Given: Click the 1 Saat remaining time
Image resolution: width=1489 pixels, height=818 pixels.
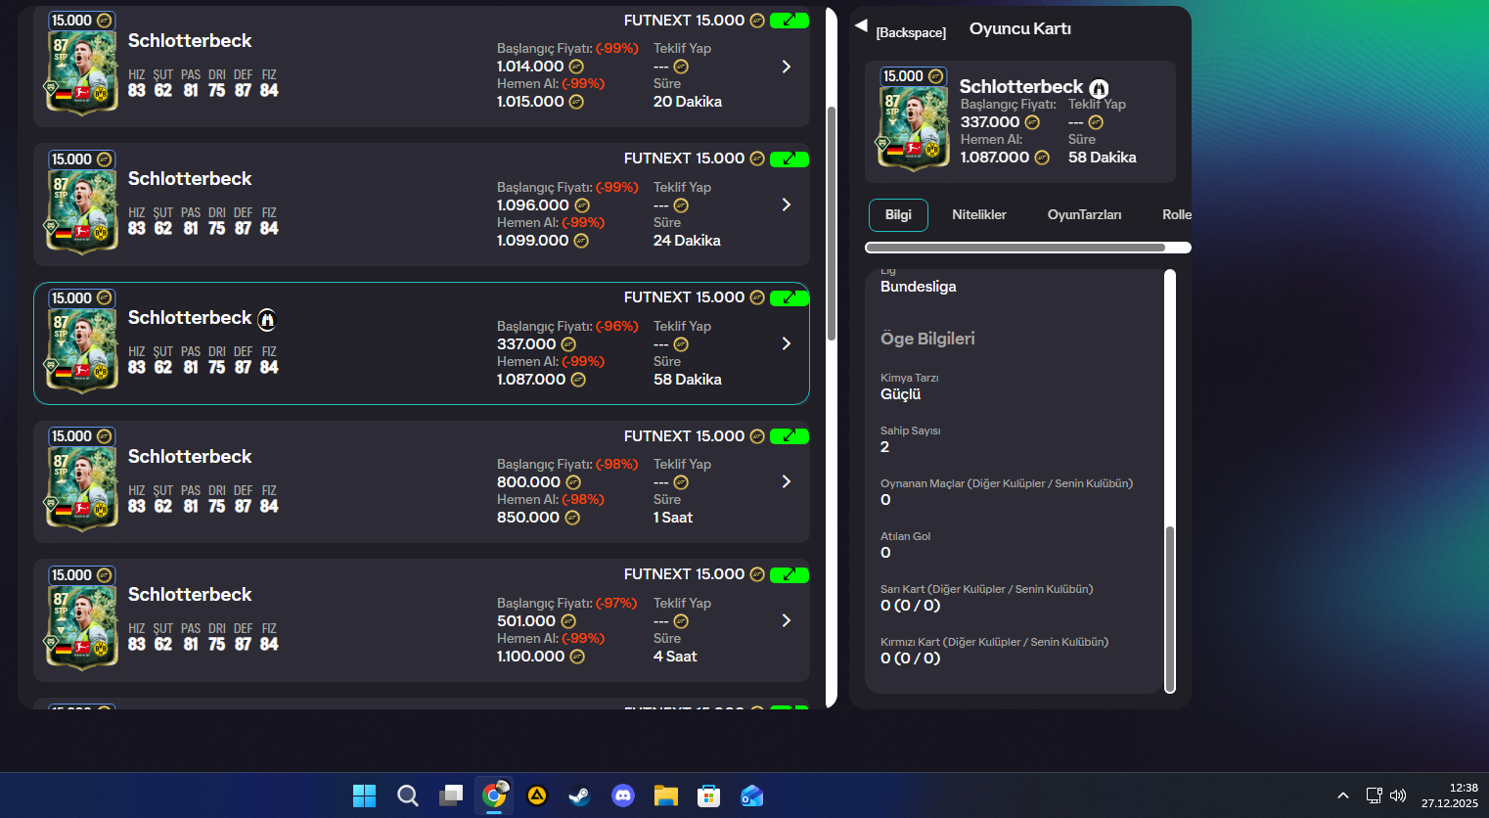Looking at the screenshot, I should pos(673,518).
